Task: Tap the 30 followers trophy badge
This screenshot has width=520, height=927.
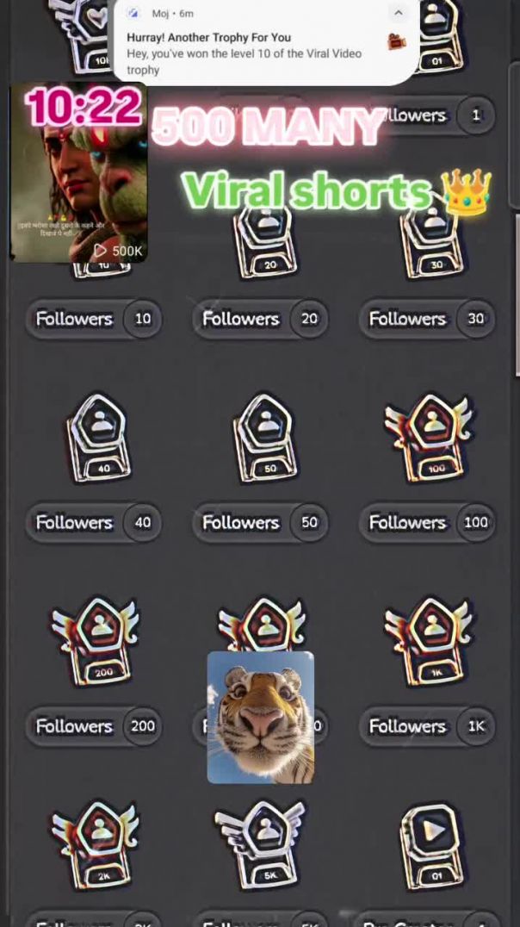Action: pos(431,244)
